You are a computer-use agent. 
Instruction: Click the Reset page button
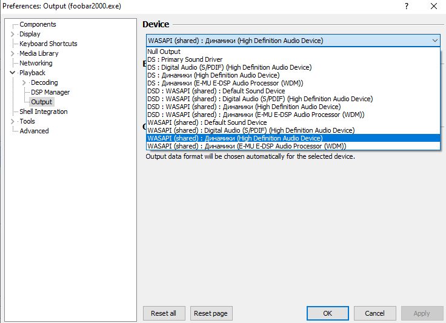click(x=211, y=313)
